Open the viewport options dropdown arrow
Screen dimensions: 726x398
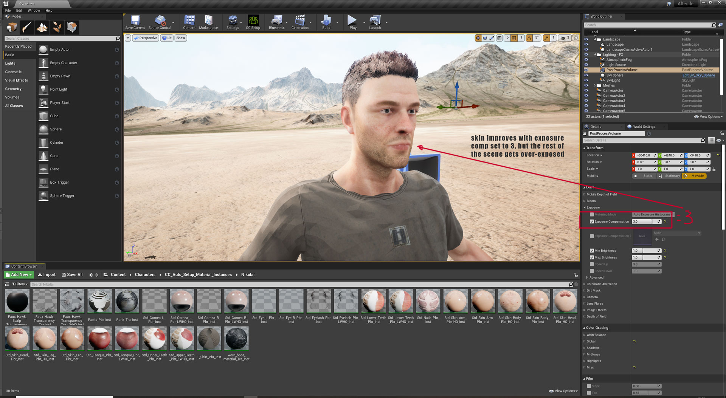[x=128, y=38]
